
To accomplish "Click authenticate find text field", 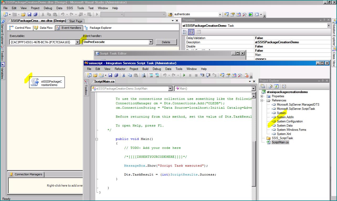I will pos(196,14).
